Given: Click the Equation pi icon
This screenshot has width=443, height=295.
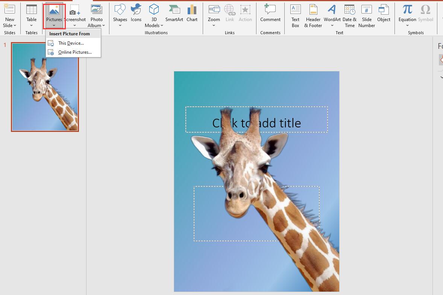Looking at the screenshot, I should click(x=407, y=9).
